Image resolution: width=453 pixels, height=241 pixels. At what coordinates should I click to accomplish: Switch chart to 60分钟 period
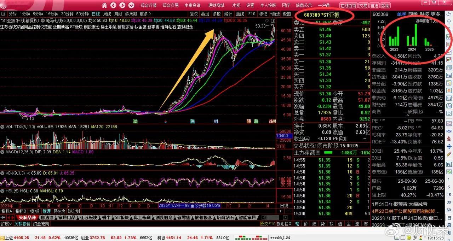82,14
